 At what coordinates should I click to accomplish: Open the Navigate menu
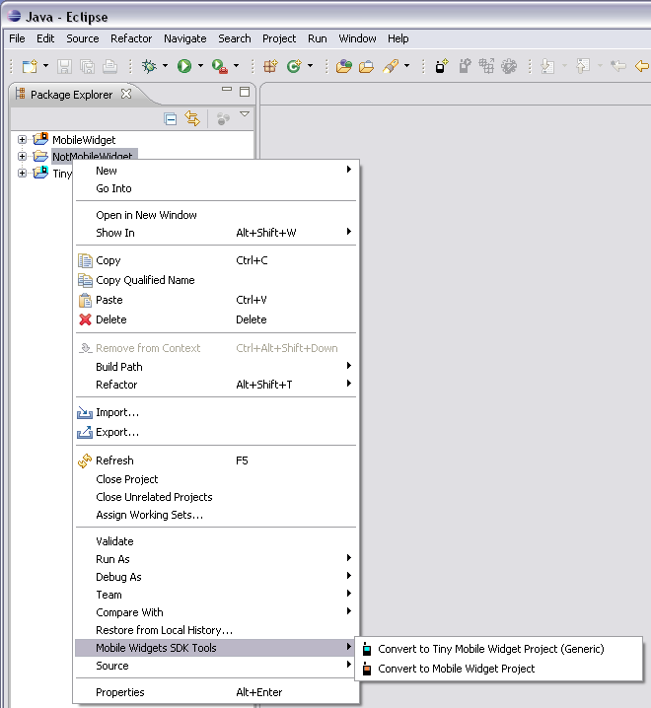tap(185, 38)
